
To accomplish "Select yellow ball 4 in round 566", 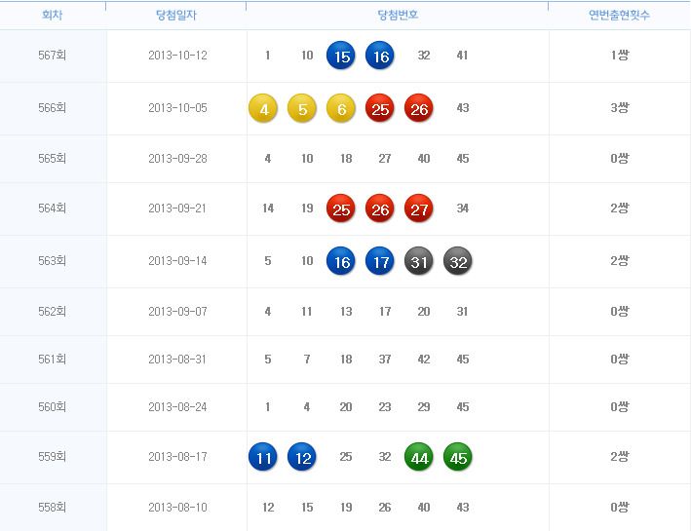I will pyautogui.click(x=263, y=108).
